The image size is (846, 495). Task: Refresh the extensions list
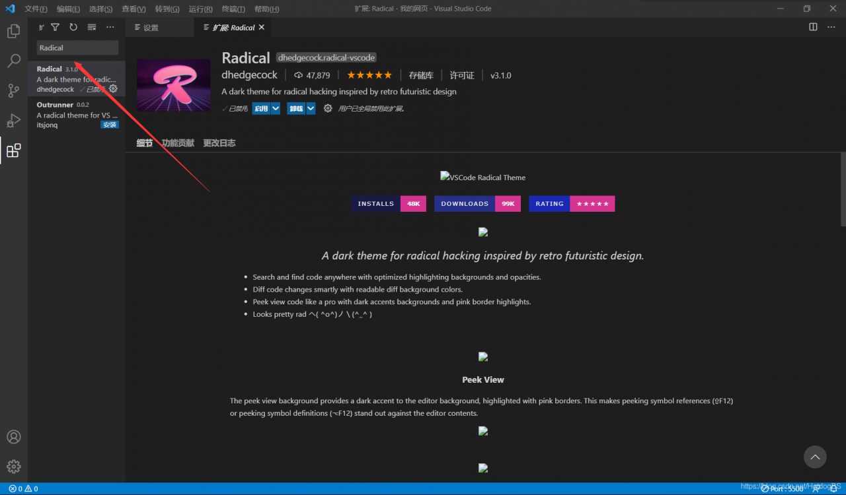[73, 27]
